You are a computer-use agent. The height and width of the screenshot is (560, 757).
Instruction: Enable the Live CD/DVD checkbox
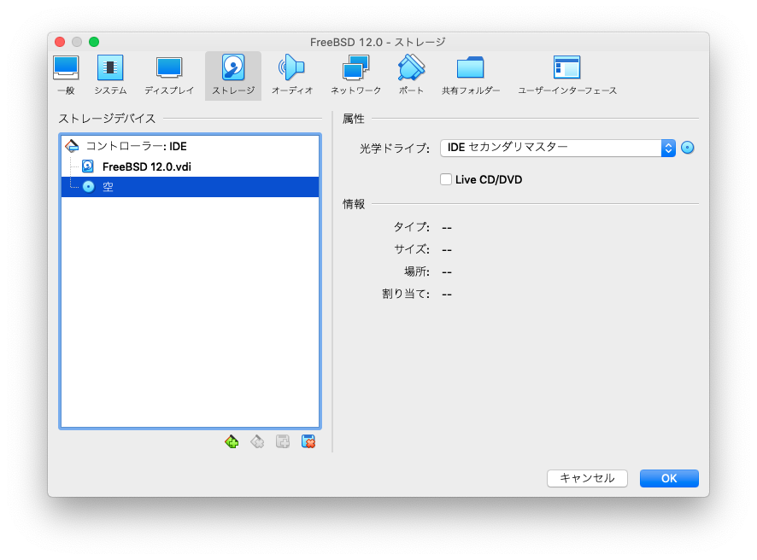(445, 179)
